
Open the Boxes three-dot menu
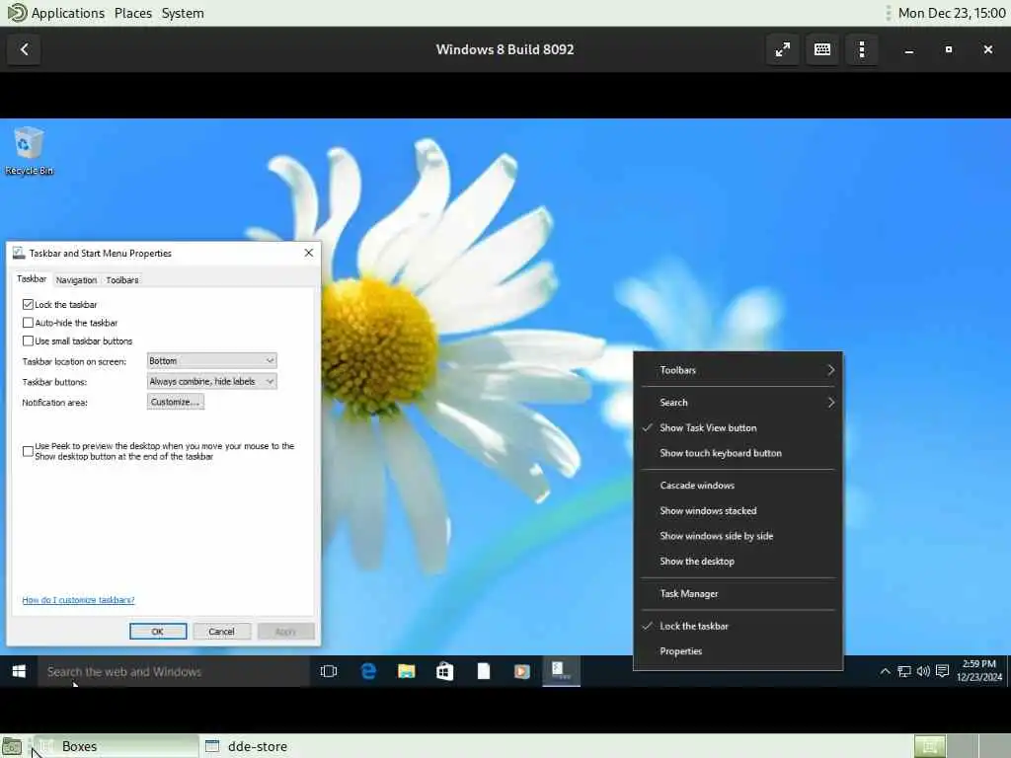[x=862, y=49]
